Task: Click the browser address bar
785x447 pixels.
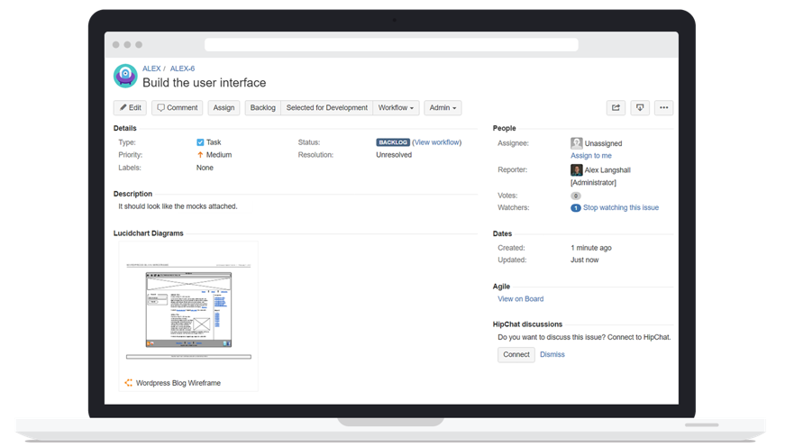Action: (x=391, y=44)
